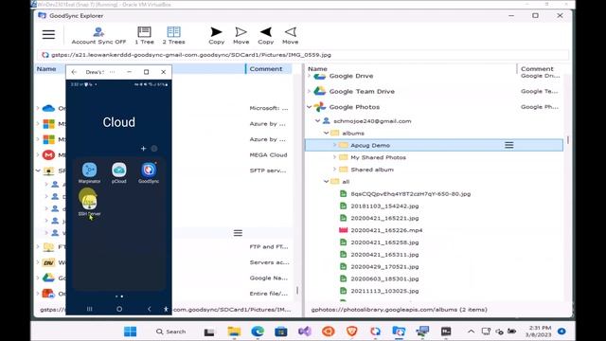Click the Google Photos pinwheel icon
606x341 pixels.
[x=320, y=107]
